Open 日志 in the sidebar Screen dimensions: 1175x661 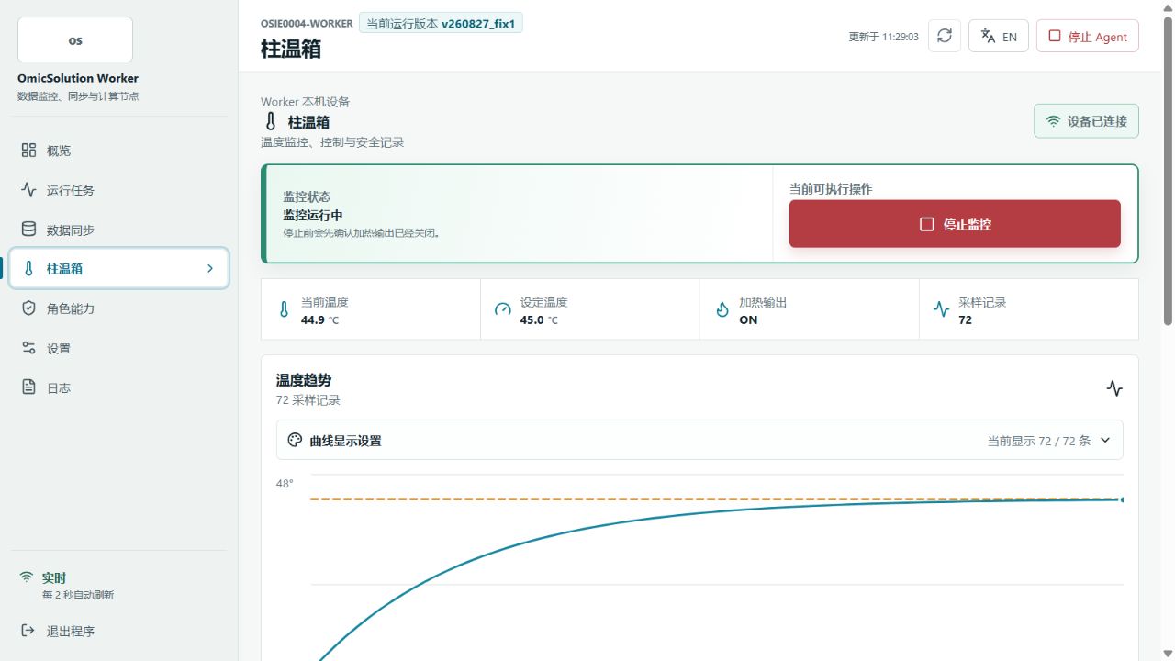coord(118,387)
